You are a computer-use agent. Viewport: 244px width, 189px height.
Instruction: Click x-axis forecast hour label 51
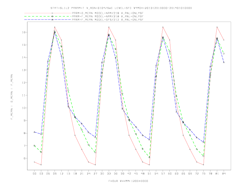(x=149, y=174)
